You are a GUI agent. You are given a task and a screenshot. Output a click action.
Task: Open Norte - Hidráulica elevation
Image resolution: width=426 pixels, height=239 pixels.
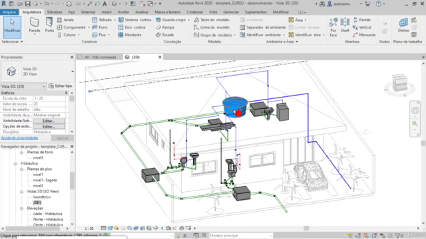coord(48,220)
